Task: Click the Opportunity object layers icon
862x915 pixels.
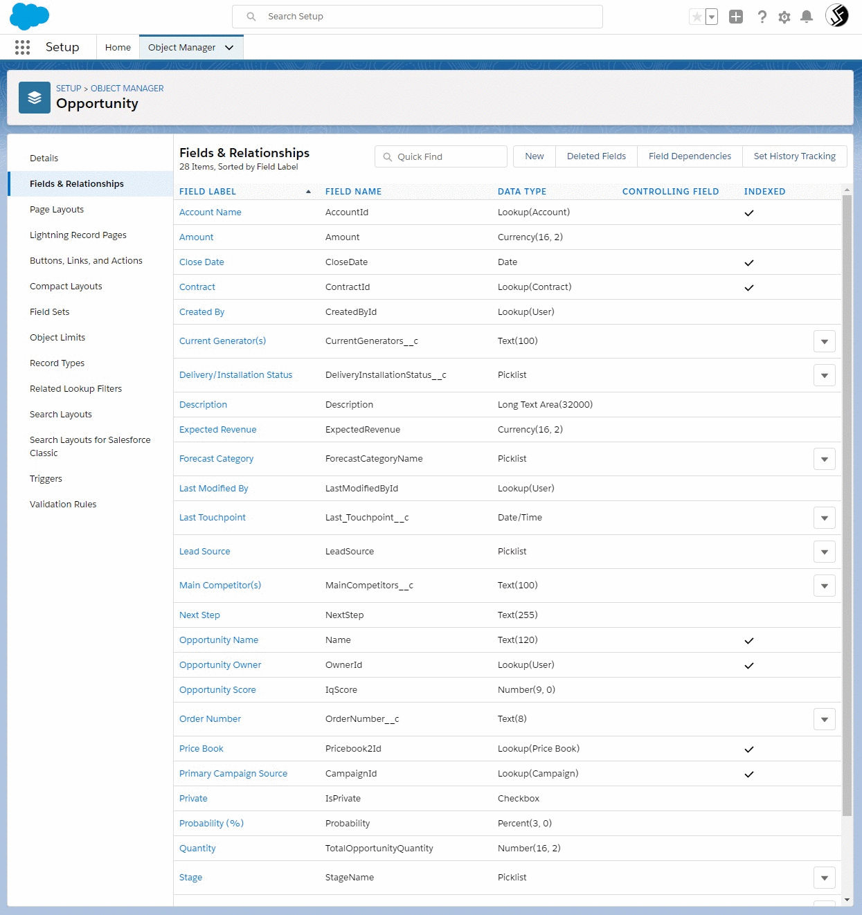Action: click(35, 98)
